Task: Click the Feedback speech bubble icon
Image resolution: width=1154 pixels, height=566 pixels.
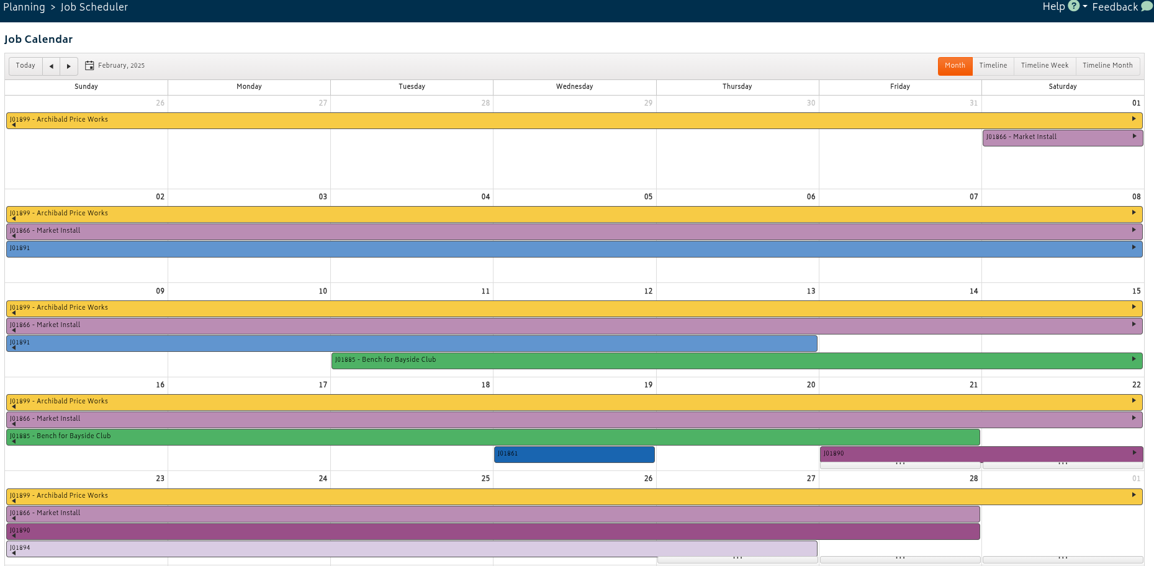Action: point(1147,6)
